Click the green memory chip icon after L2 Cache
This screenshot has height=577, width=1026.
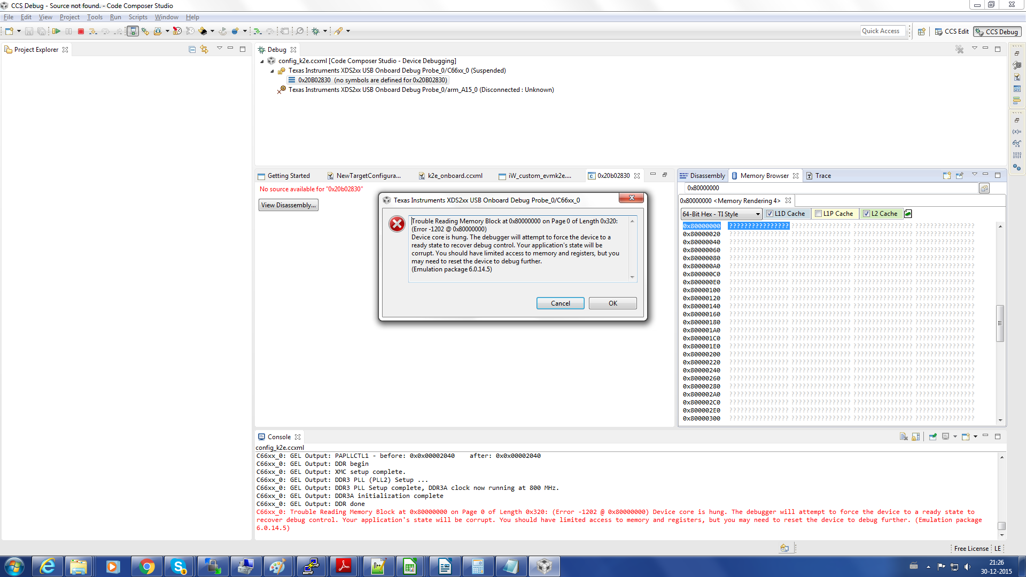(x=908, y=214)
